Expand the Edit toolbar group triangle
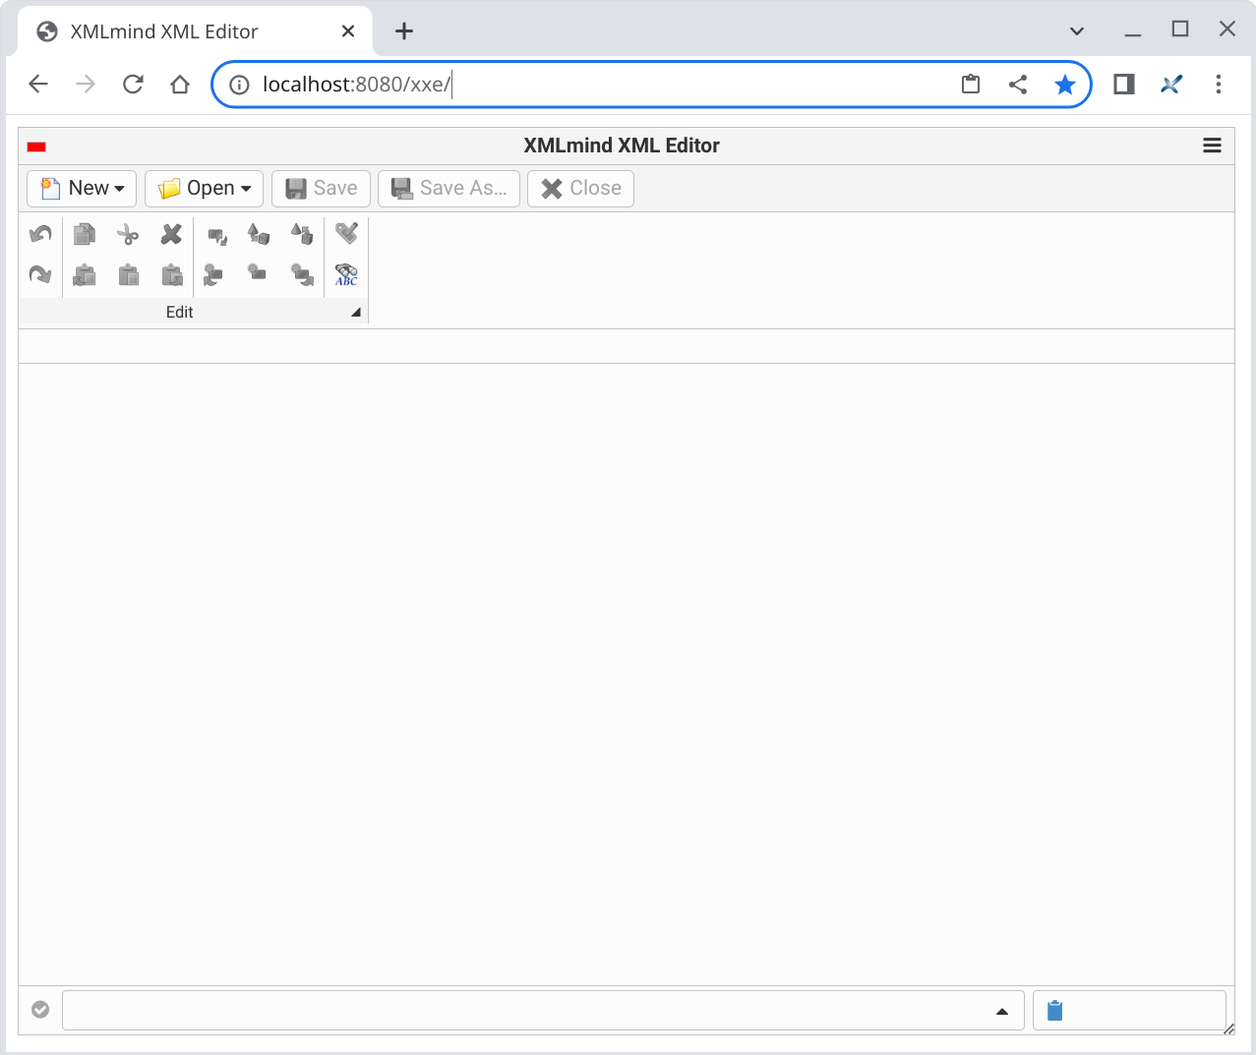 point(356,313)
